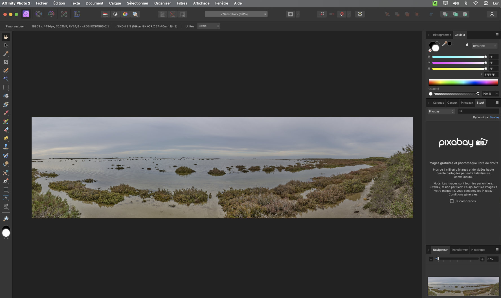Swap foreground and background colors arrow
The width and height of the screenshot is (501, 298).
coord(438,43)
